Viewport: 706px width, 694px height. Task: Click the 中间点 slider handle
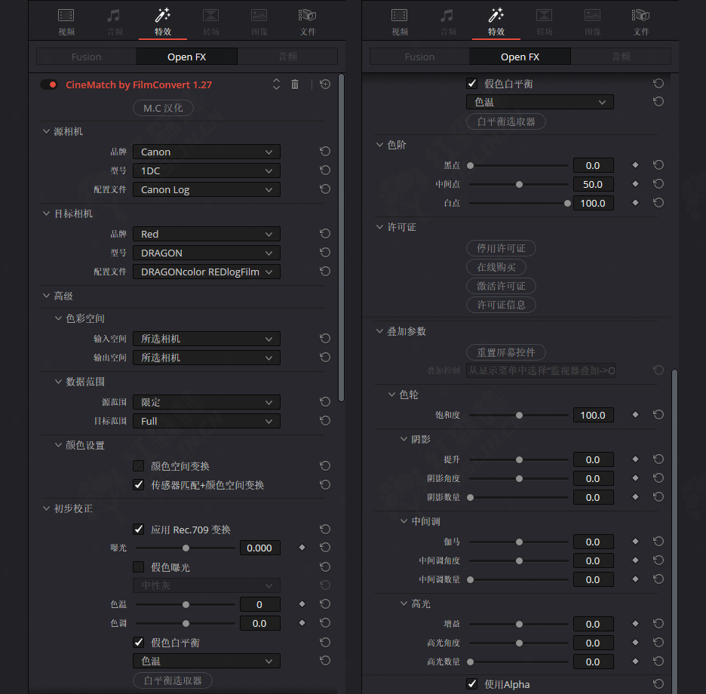(x=519, y=185)
